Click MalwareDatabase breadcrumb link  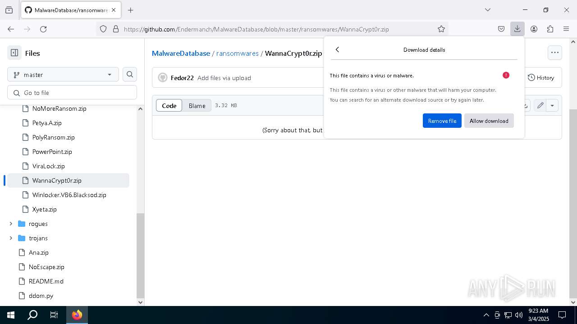pos(181,53)
